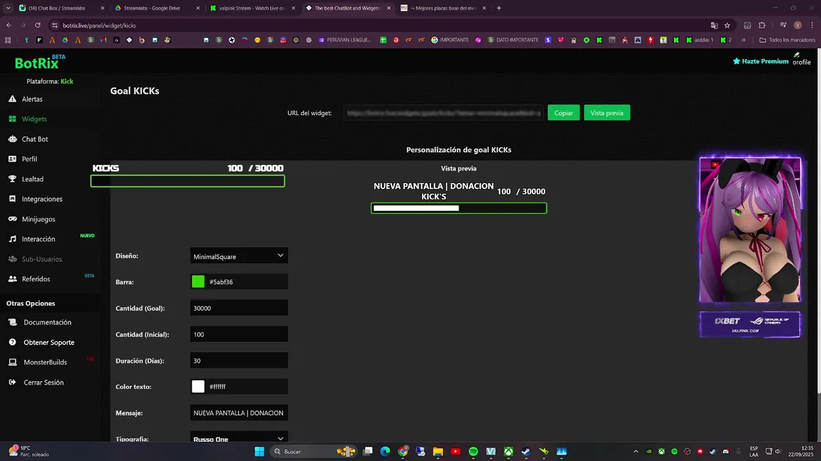Open the Xbox app in taskbar
The image size is (821, 461).
point(509,451)
